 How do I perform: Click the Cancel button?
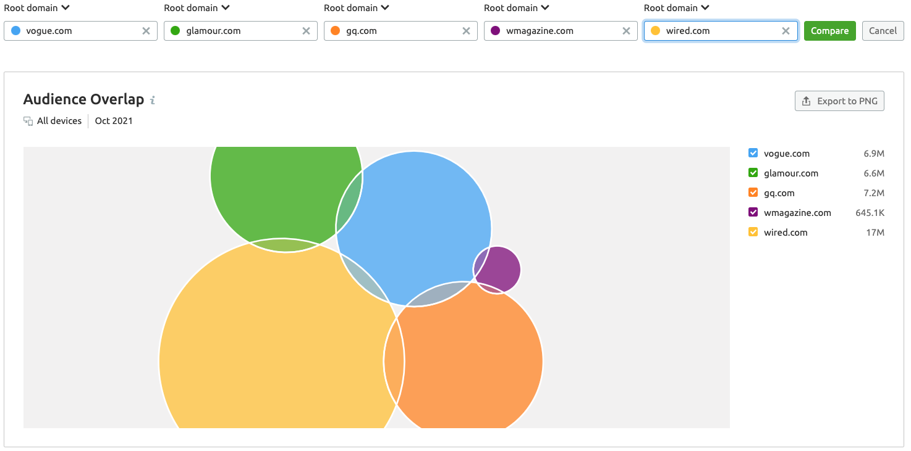(x=883, y=31)
